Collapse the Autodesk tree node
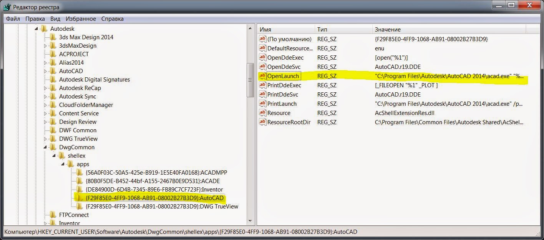Screen dimensions: 544x240 click(x=36, y=29)
